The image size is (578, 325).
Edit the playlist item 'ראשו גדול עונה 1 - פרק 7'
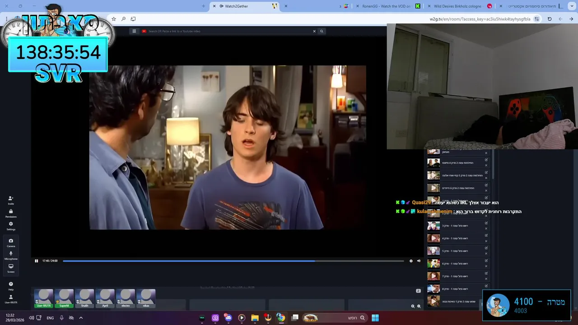coord(486,274)
